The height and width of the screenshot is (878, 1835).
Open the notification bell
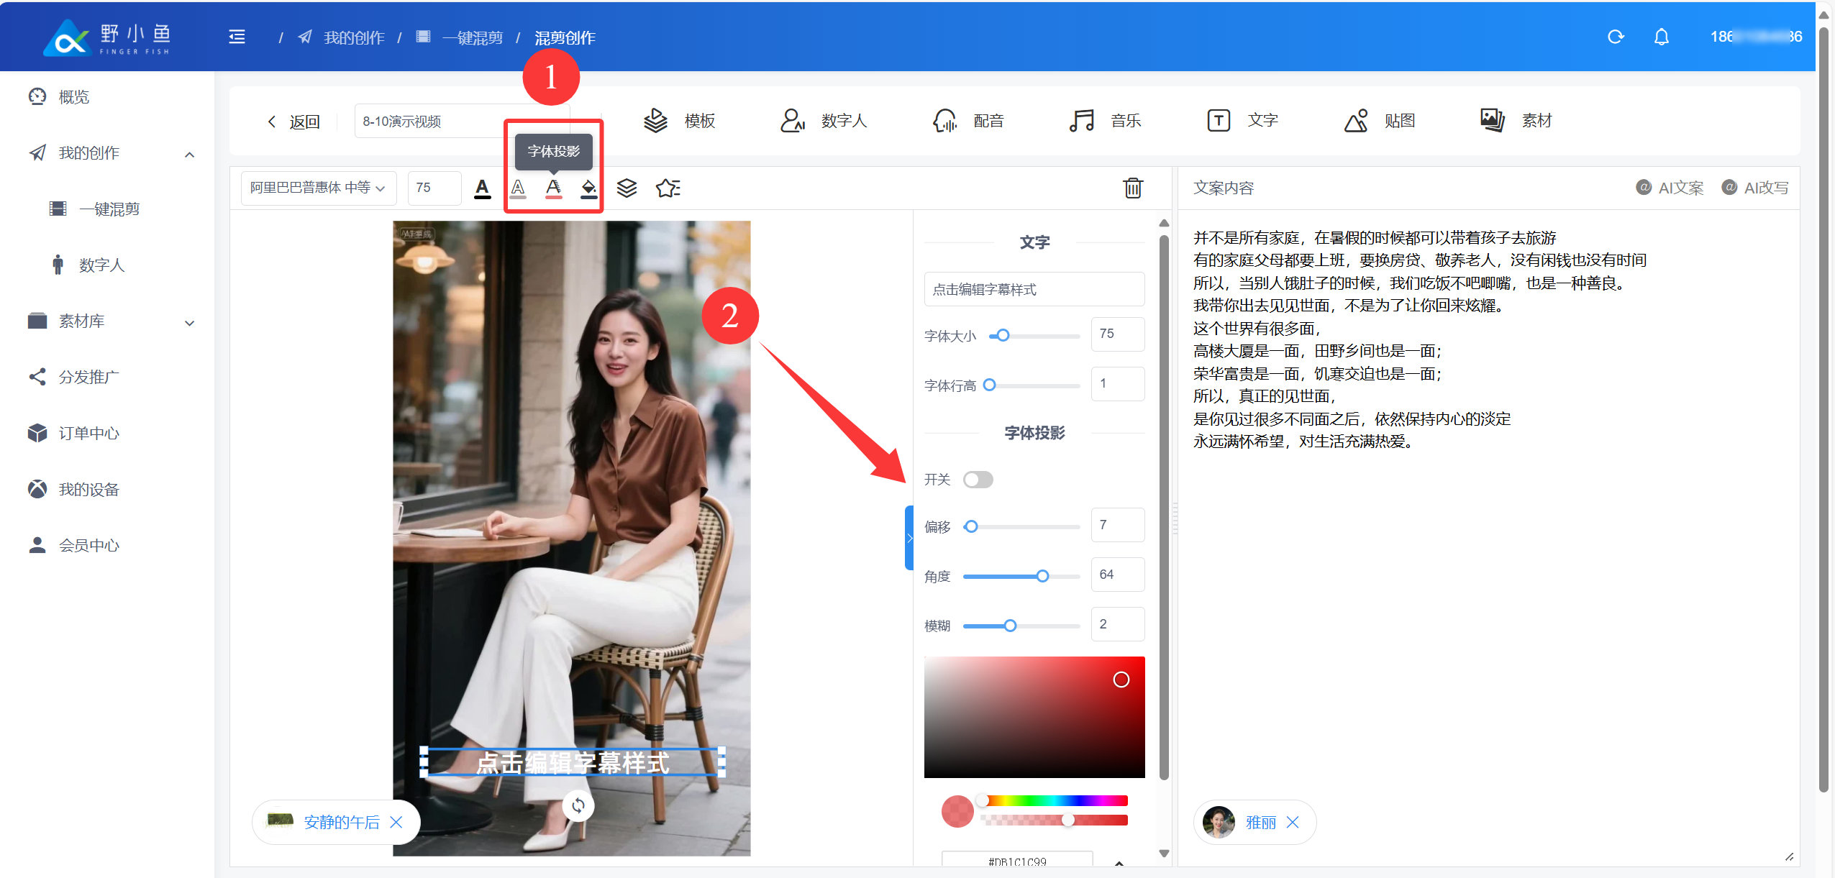(x=1661, y=37)
